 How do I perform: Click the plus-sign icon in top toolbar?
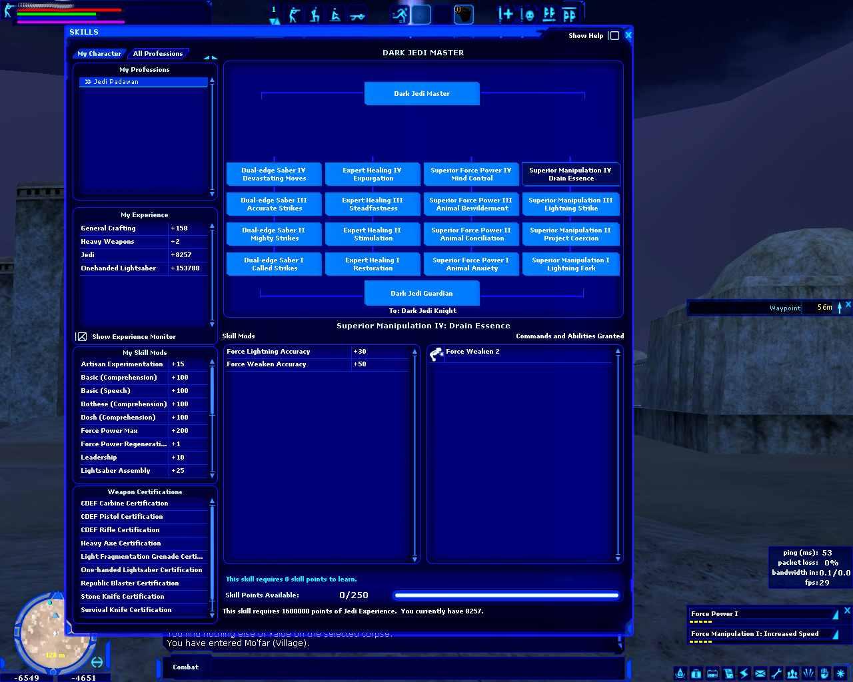(x=506, y=15)
